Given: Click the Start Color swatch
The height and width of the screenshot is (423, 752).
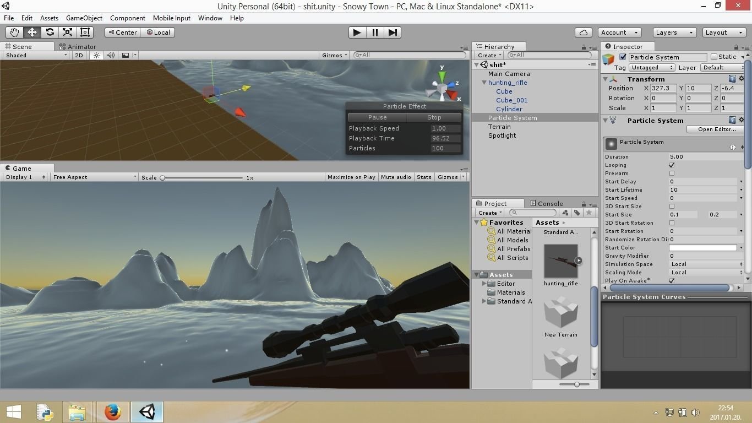Looking at the screenshot, I should click(702, 248).
